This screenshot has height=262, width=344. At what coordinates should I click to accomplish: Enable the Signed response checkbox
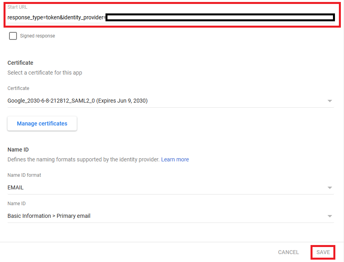pyautogui.click(x=13, y=36)
